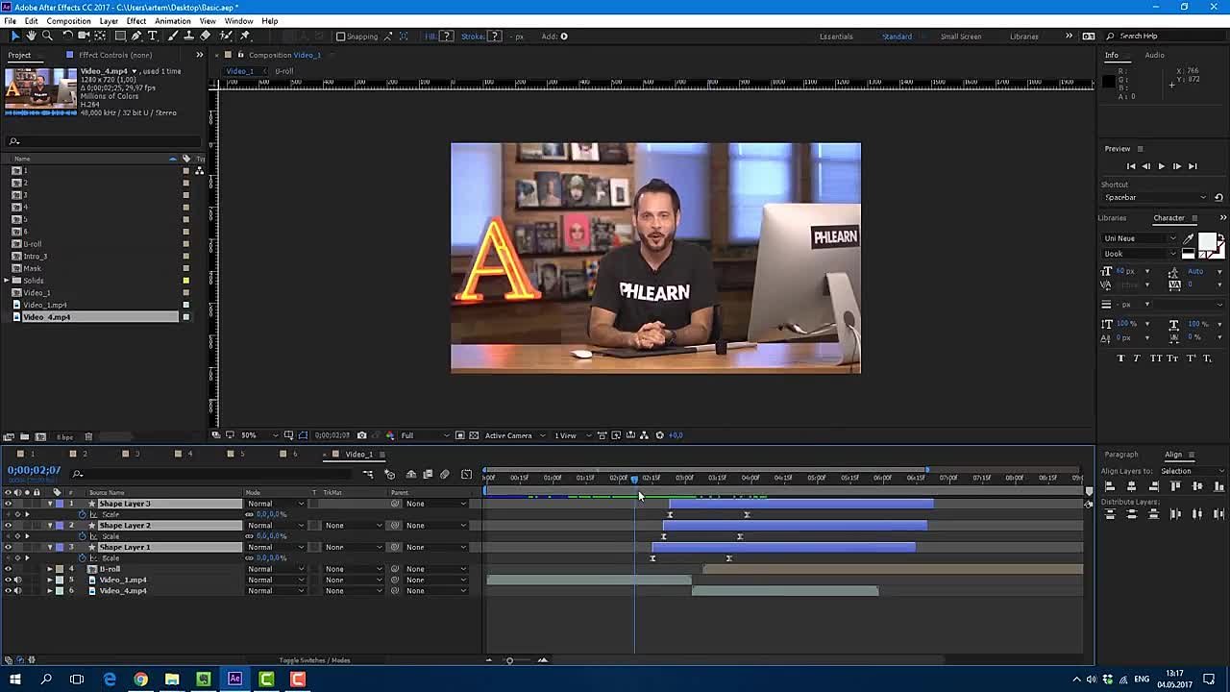Screen dimensions: 1230x692
Task: Hide Shape Layer 3 with eye toggle
Action: coord(9,504)
